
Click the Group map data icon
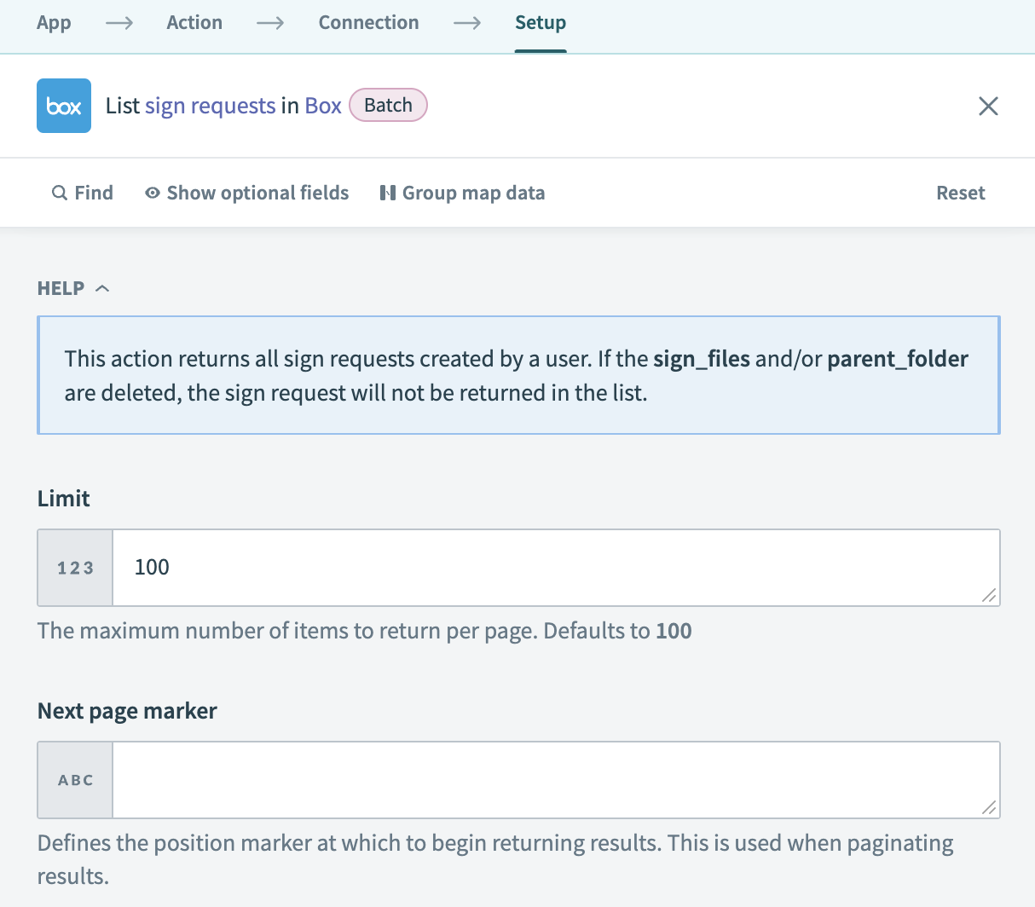[388, 193]
